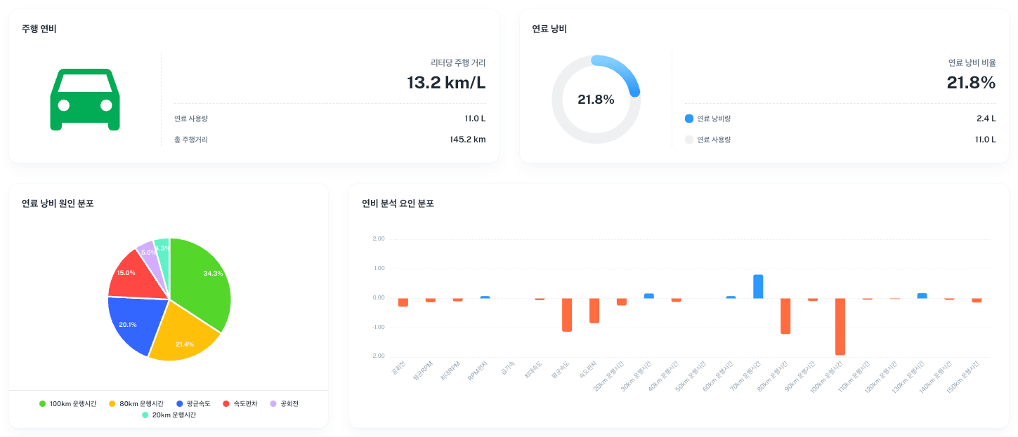This screenshot has height=437, width=1018.
Task: Click the orange 속도편차 bar in the bar chart
Action: [594, 311]
